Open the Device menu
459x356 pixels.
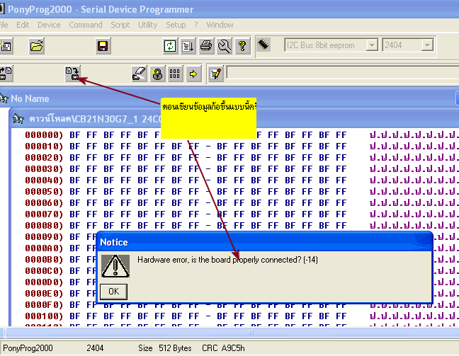click(49, 25)
